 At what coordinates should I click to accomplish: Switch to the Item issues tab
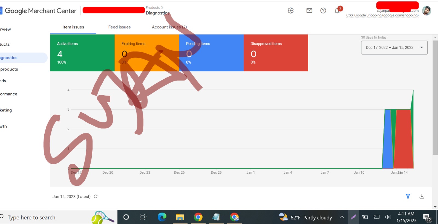[73, 27]
